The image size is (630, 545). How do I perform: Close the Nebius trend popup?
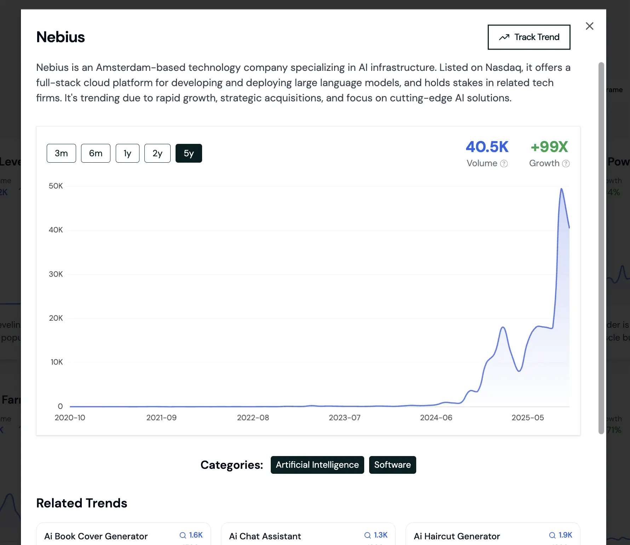(590, 26)
